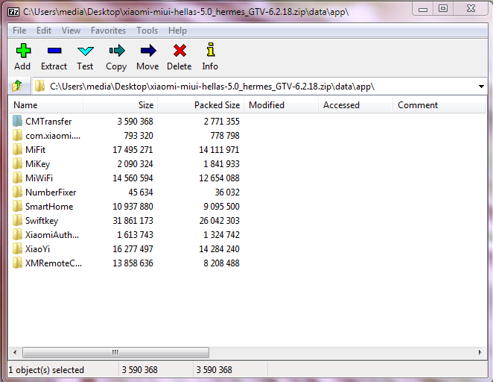Run Test using the cyan checkmark icon
This screenshot has height=382, width=493.
(85, 51)
